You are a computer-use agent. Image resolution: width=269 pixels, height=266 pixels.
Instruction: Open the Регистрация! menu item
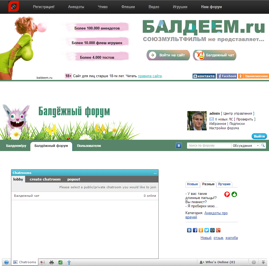click(44, 7)
